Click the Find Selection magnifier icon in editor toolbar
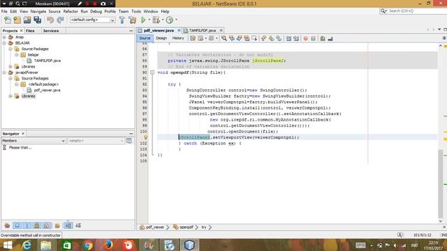The height and width of the screenshot is (251, 447). point(224,38)
